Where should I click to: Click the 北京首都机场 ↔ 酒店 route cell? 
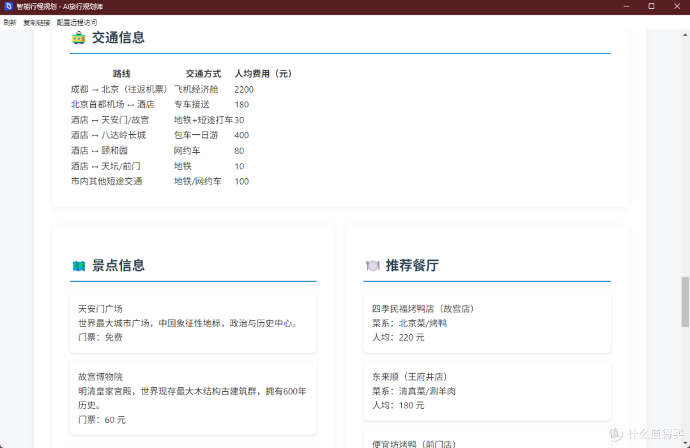coord(112,104)
